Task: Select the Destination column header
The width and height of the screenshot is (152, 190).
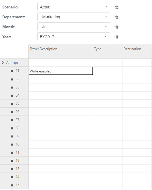Action: click(x=137, y=52)
